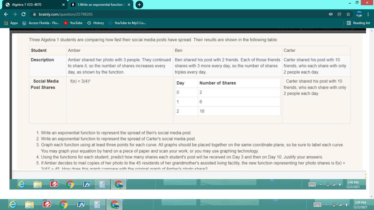View site info via the padlock icon

pyautogui.click(x=34, y=14)
